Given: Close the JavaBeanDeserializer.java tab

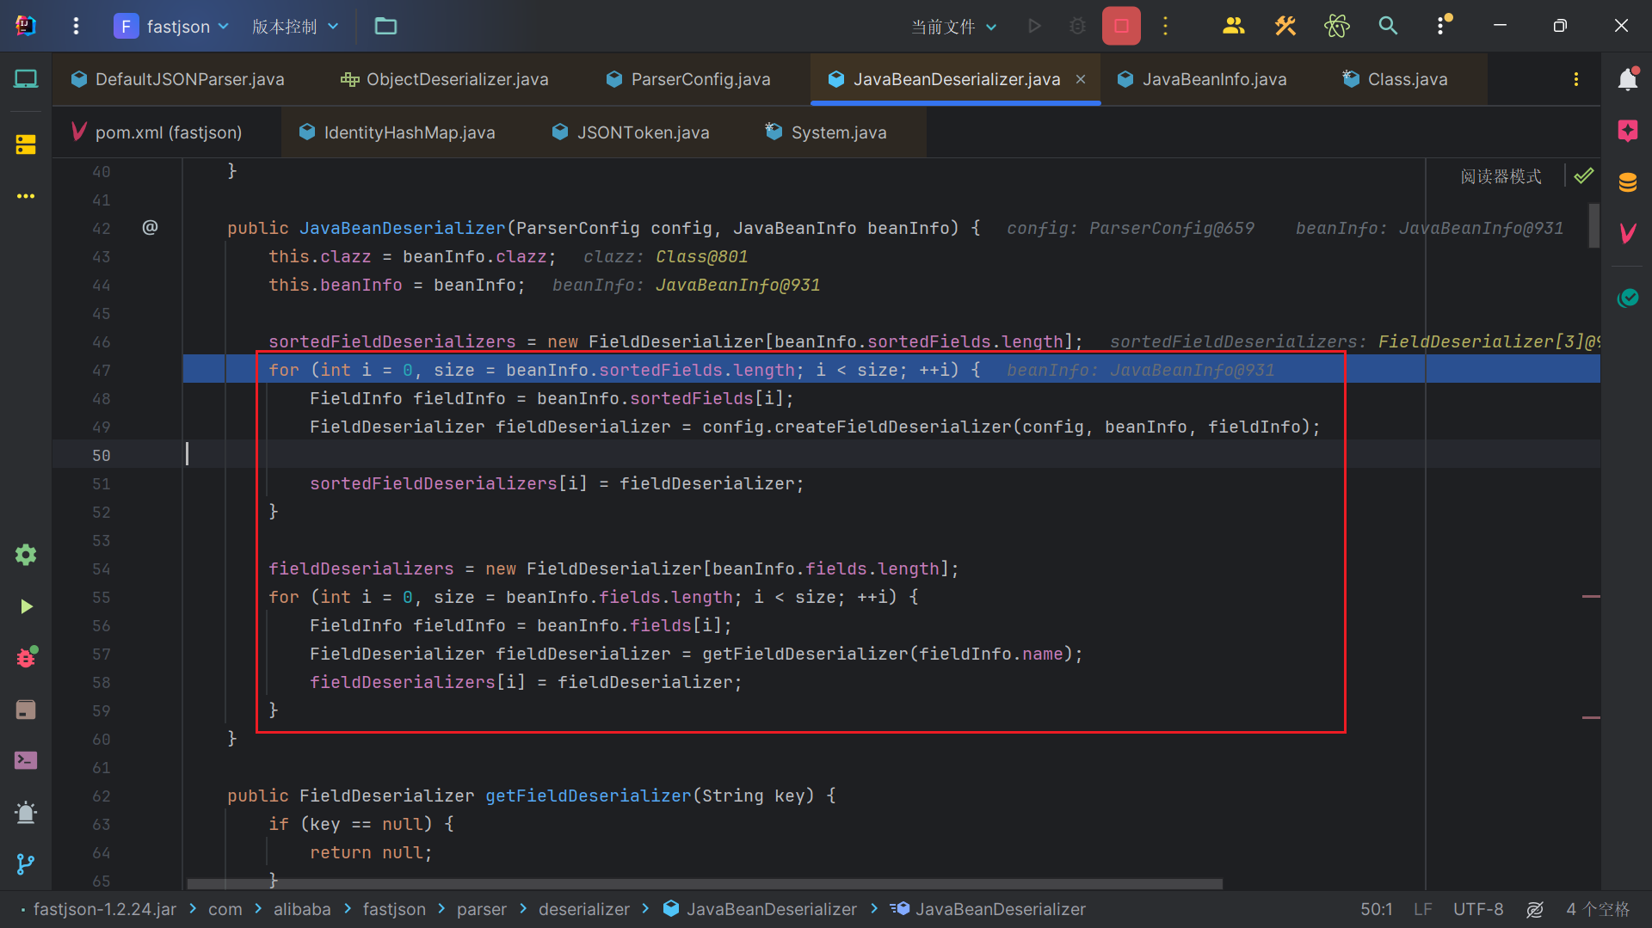Looking at the screenshot, I should 1081,79.
